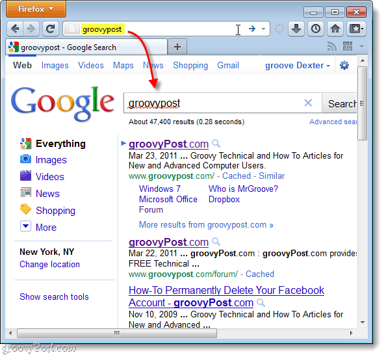Open Windows 7 sitelink
The image size is (386, 357).
click(x=160, y=189)
